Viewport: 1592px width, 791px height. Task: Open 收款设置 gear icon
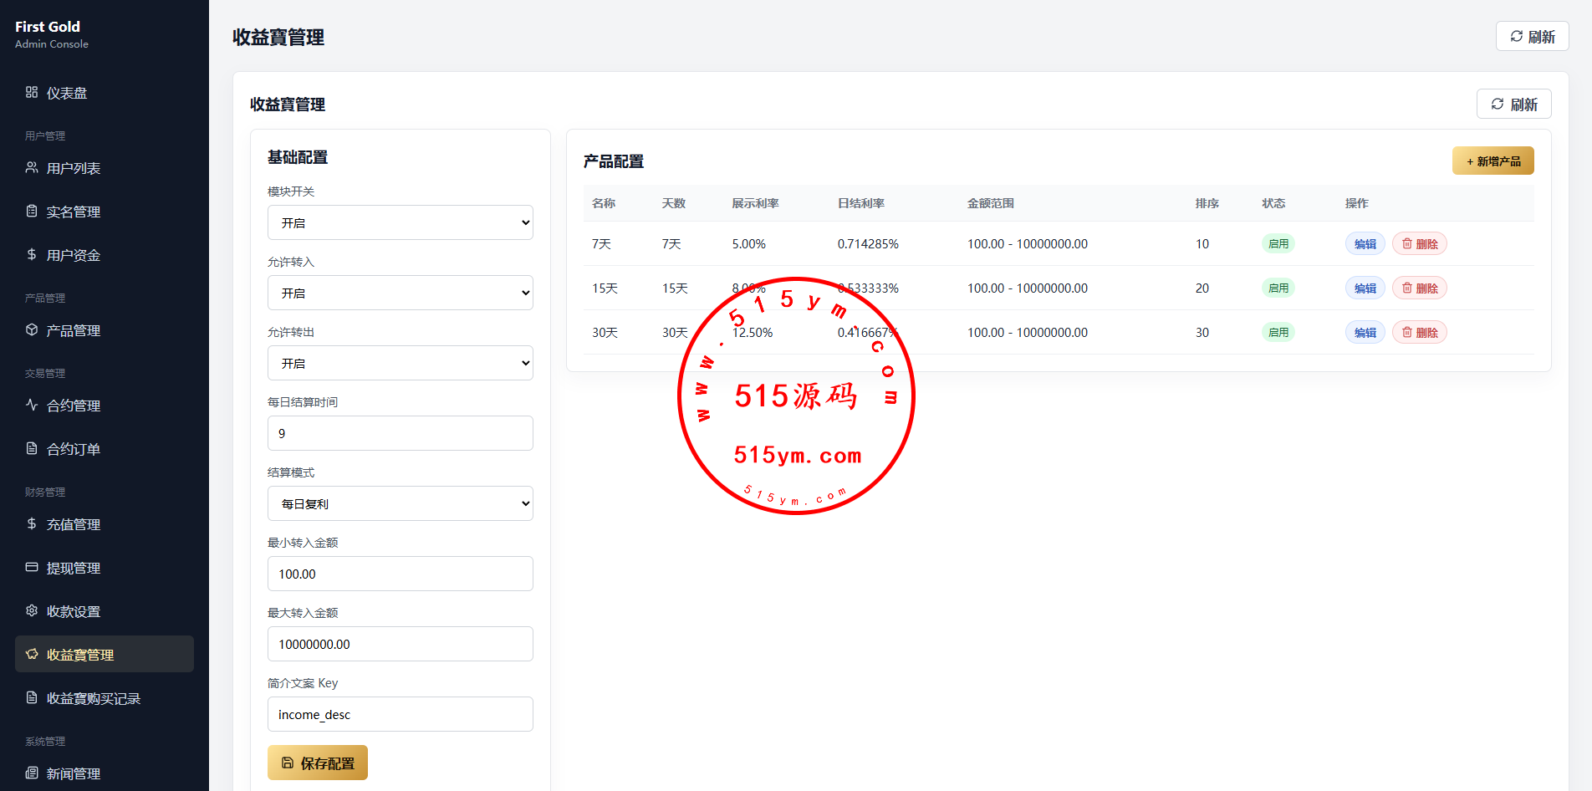[x=32, y=610]
